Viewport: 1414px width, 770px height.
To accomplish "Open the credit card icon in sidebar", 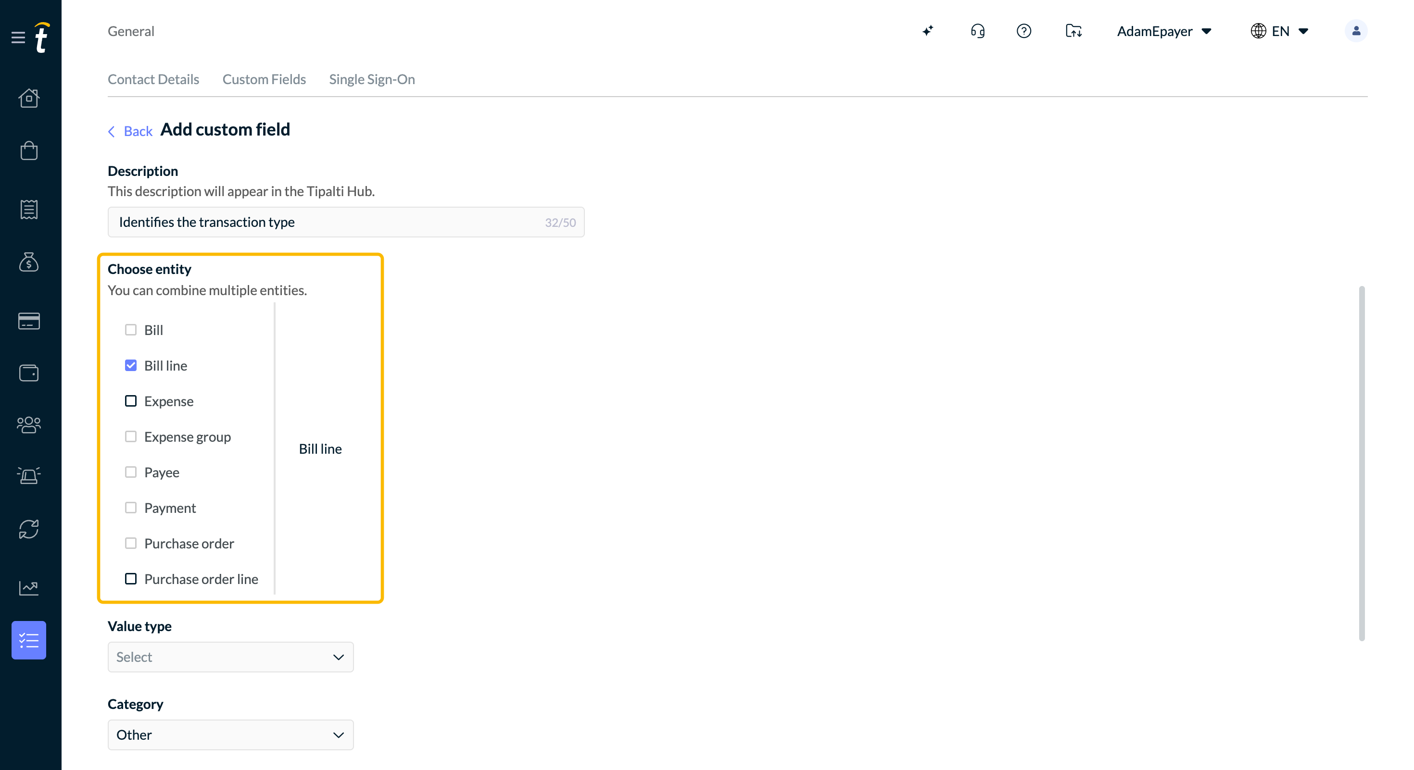I will click(x=28, y=321).
